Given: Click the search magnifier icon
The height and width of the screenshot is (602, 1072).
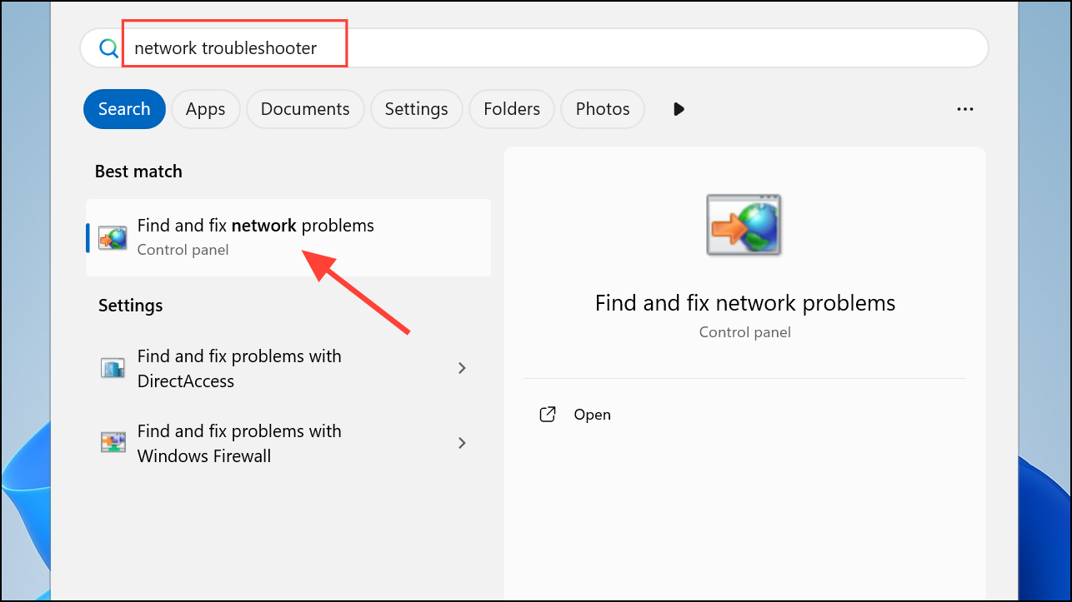Looking at the screenshot, I should 108,48.
